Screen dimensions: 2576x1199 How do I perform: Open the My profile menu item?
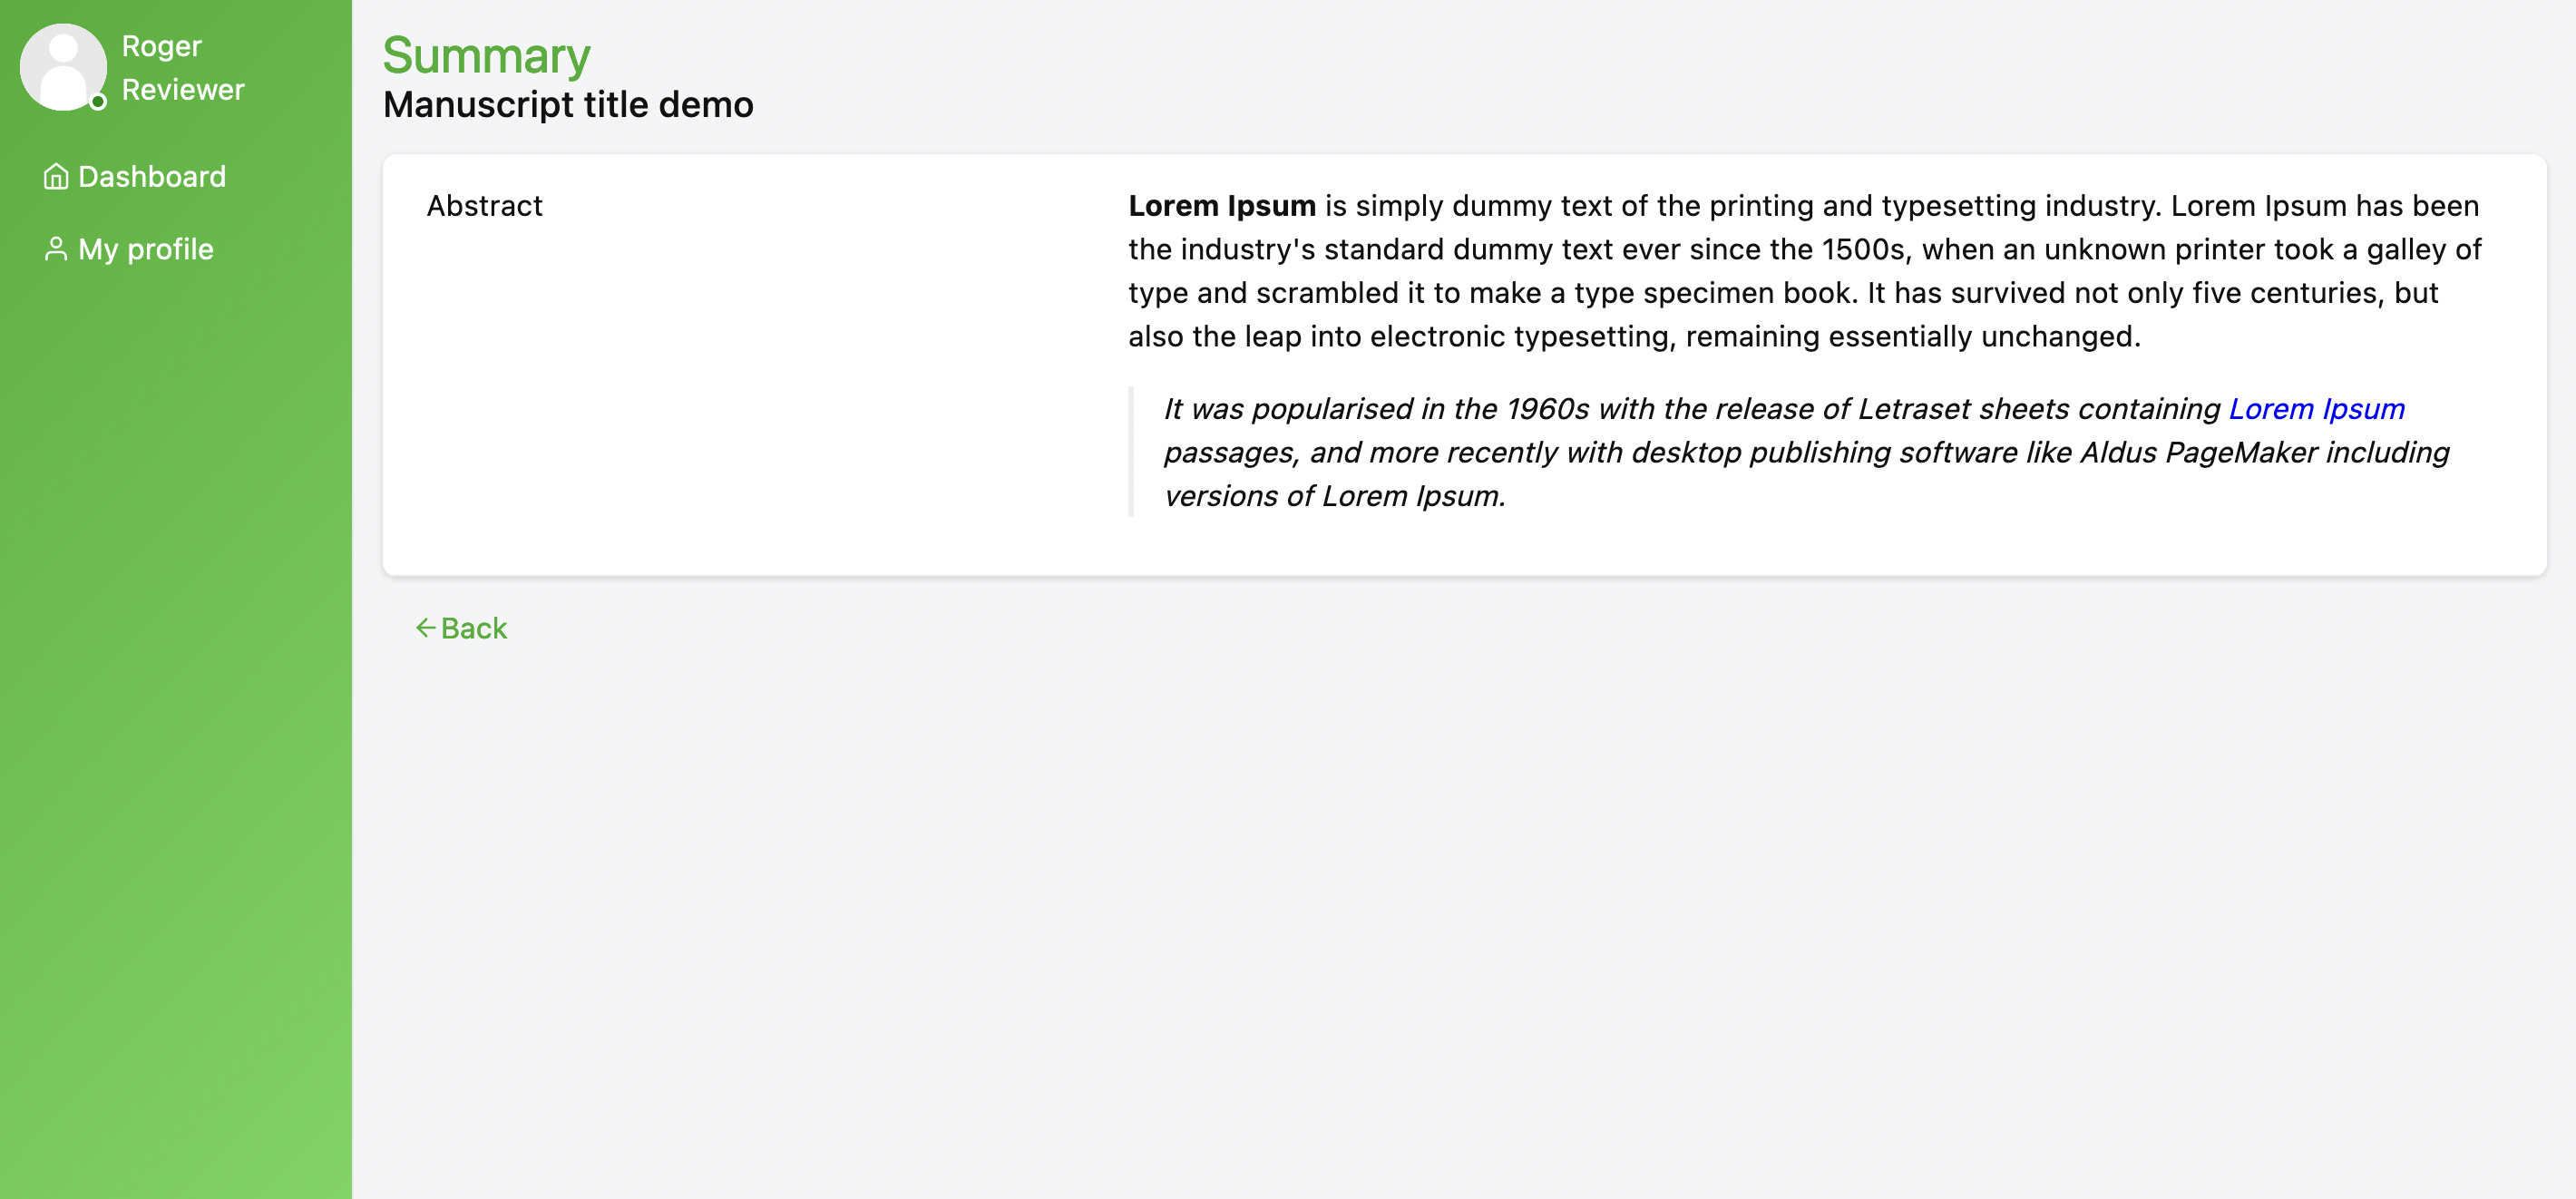pyautogui.click(x=129, y=249)
